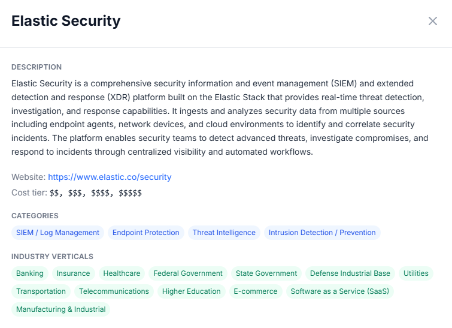The height and width of the screenshot is (328, 452).
Task: Click the INDUSTRY VERTICALS section label
Action: click(x=53, y=257)
